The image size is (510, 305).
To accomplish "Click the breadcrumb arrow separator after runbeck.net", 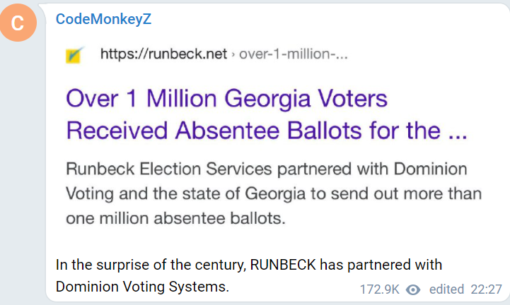I will [233, 54].
